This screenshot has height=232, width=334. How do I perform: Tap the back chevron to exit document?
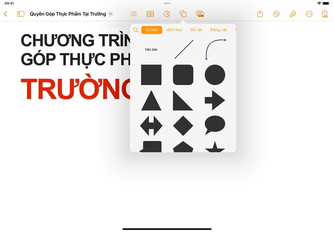coord(5,14)
